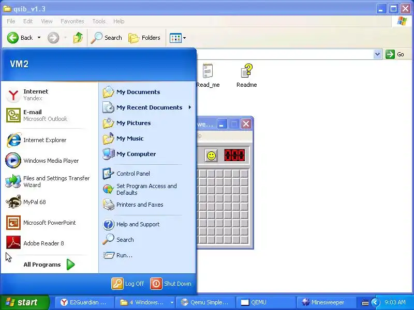This screenshot has height=310, width=414.
Task: Click the Log Off button
Action: click(x=128, y=284)
